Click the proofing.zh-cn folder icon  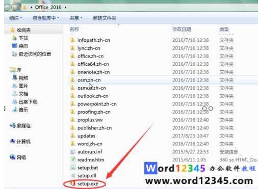tap(73, 112)
